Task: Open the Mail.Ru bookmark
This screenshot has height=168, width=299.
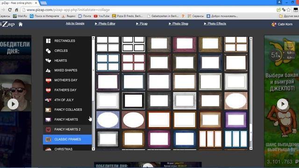Action: pos(20,16)
